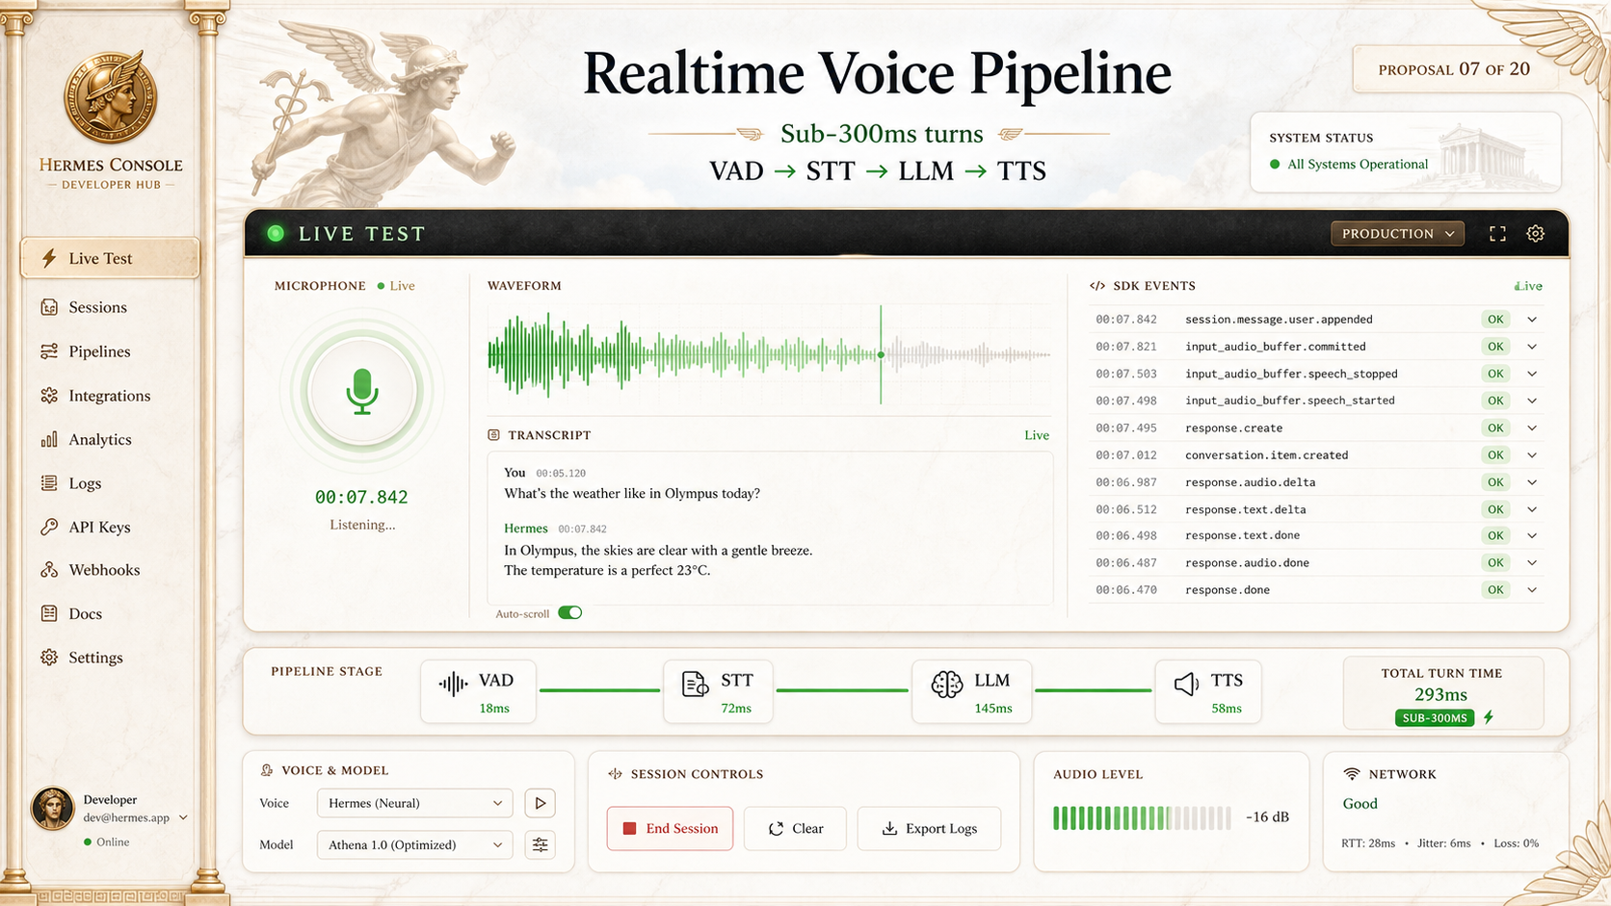The height and width of the screenshot is (906, 1611).
Task: Click the -16 dB level reading
Action: coord(1267,816)
